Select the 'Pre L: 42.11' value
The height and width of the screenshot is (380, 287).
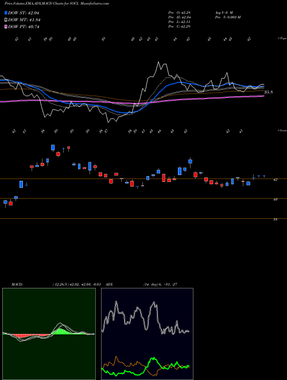(x=180, y=22)
